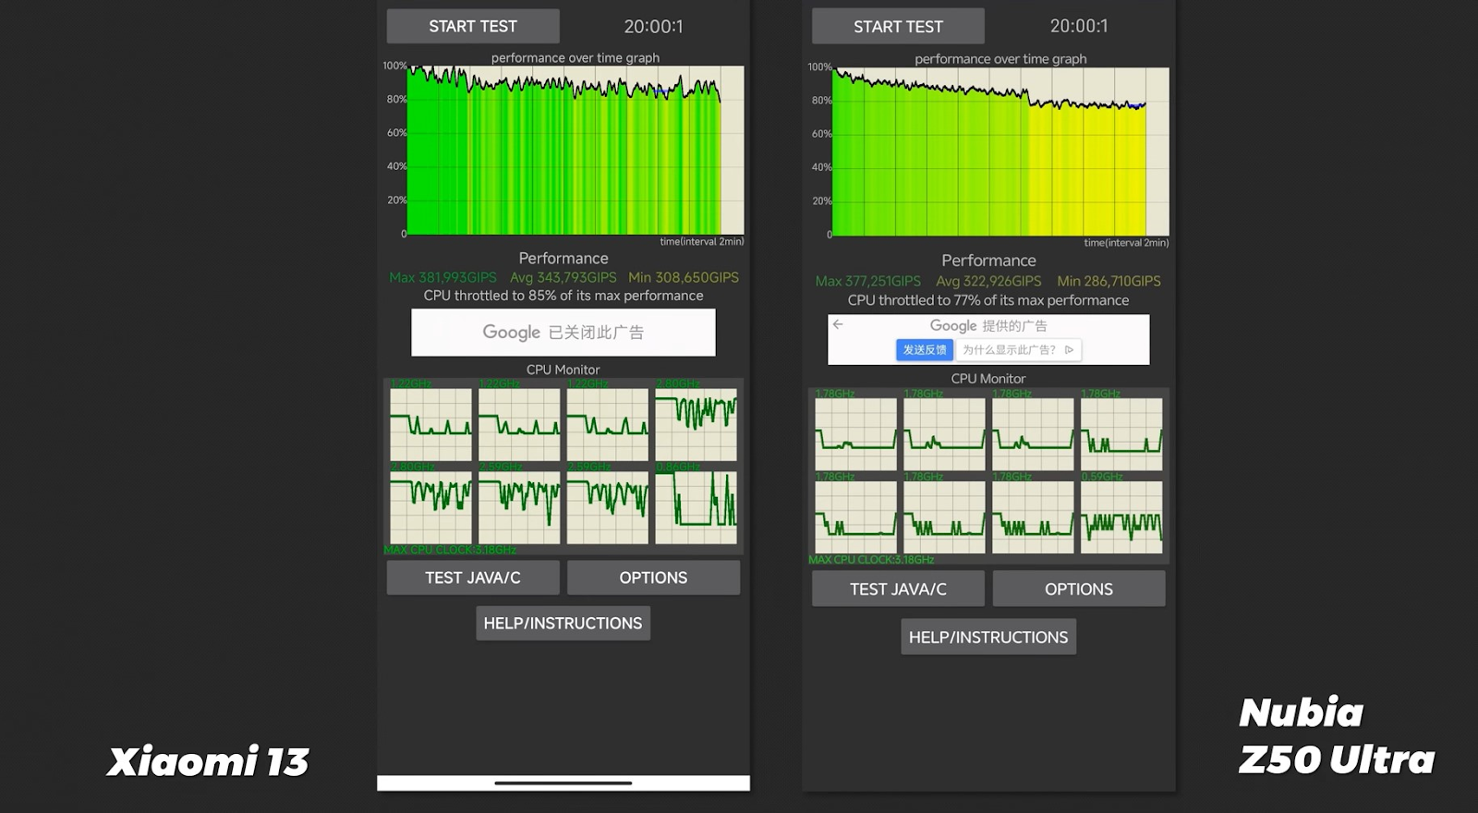Image resolution: width=1478 pixels, height=813 pixels.
Task: Click the 'CPU Monitor' heading on Xiaomi 13
Action: point(563,370)
